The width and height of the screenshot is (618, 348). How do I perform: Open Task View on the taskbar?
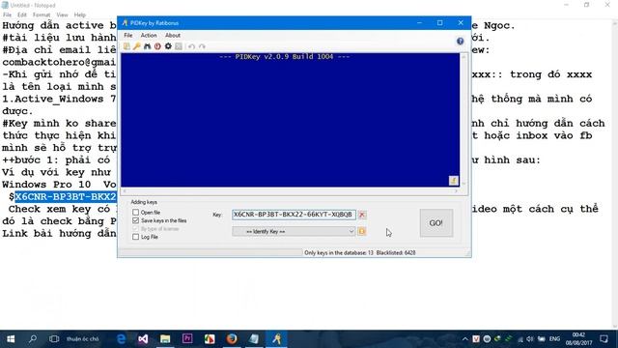tap(54, 339)
